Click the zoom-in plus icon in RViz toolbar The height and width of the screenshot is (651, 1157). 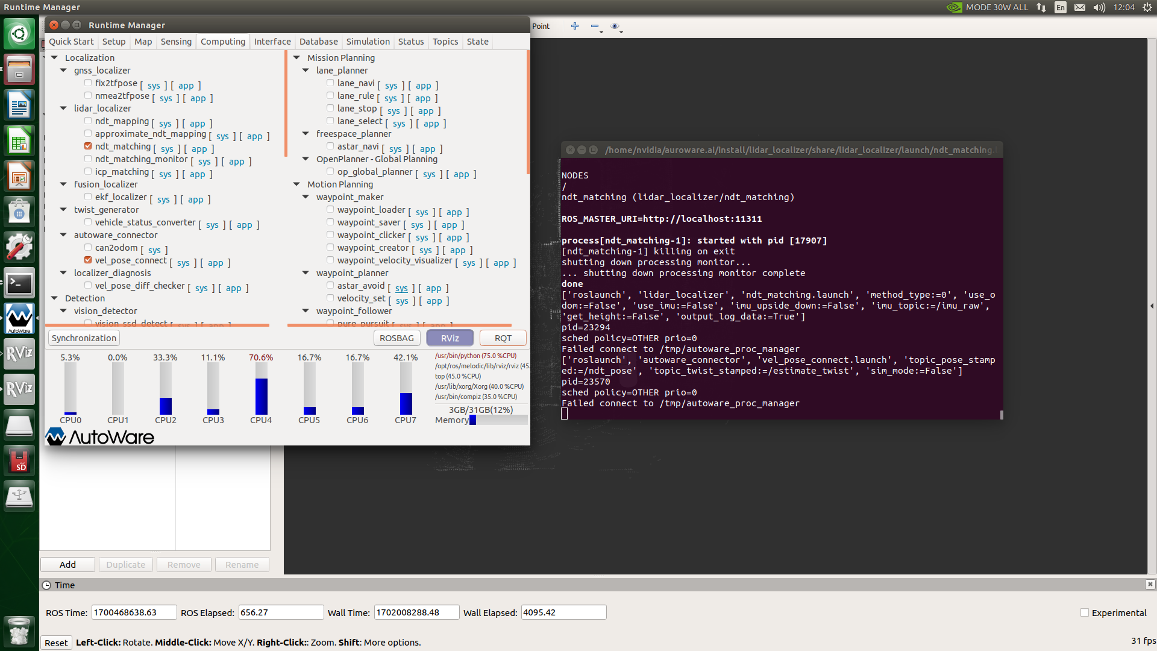[575, 26]
